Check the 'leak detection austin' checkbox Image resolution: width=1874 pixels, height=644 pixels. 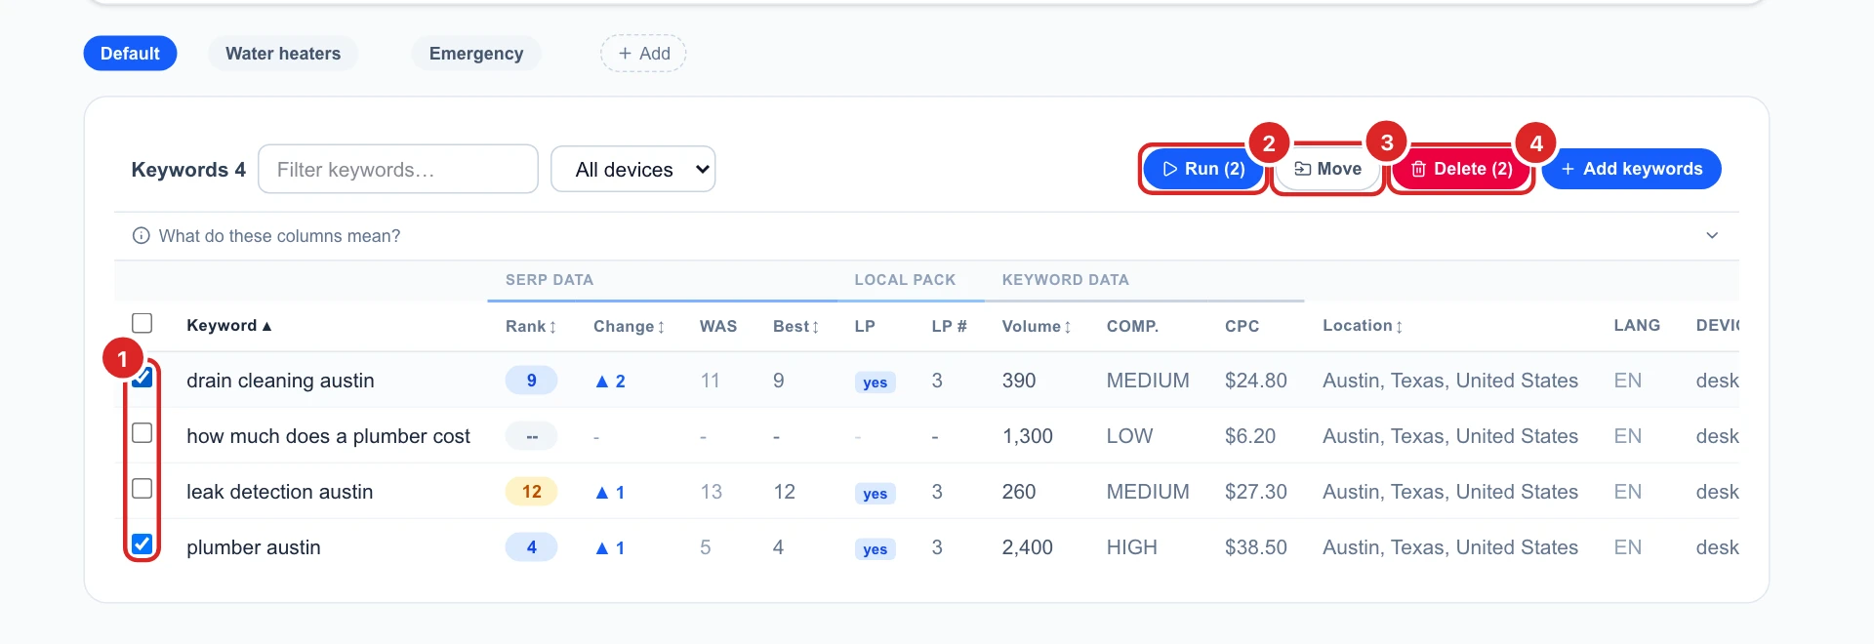click(x=143, y=489)
